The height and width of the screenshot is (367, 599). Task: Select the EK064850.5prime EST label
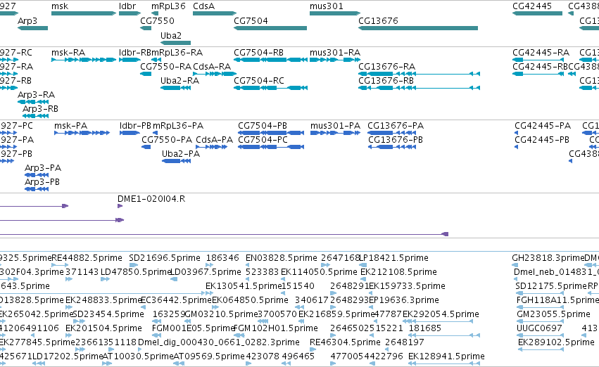[x=250, y=300]
